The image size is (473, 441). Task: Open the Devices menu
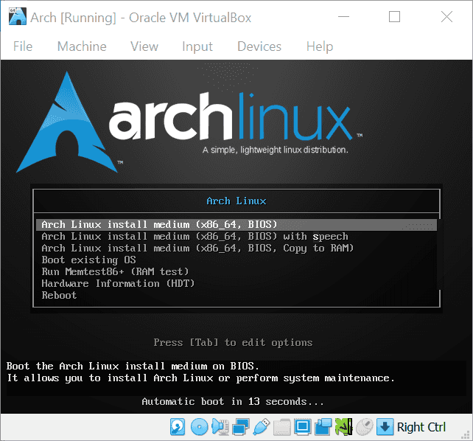[x=259, y=46]
